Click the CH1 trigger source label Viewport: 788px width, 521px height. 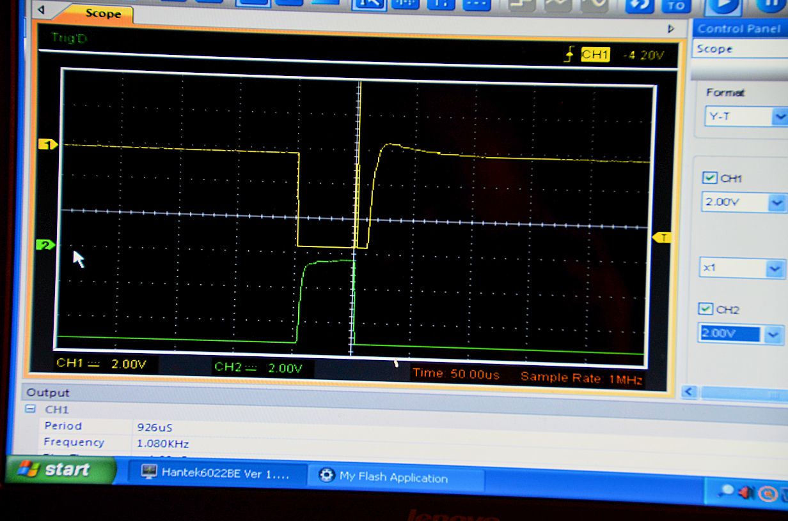[x=595, y=55]
